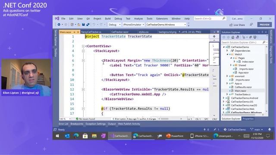Open File Explorer from the taskbar
The image size is (276, 155).
[x=94, y=136]
